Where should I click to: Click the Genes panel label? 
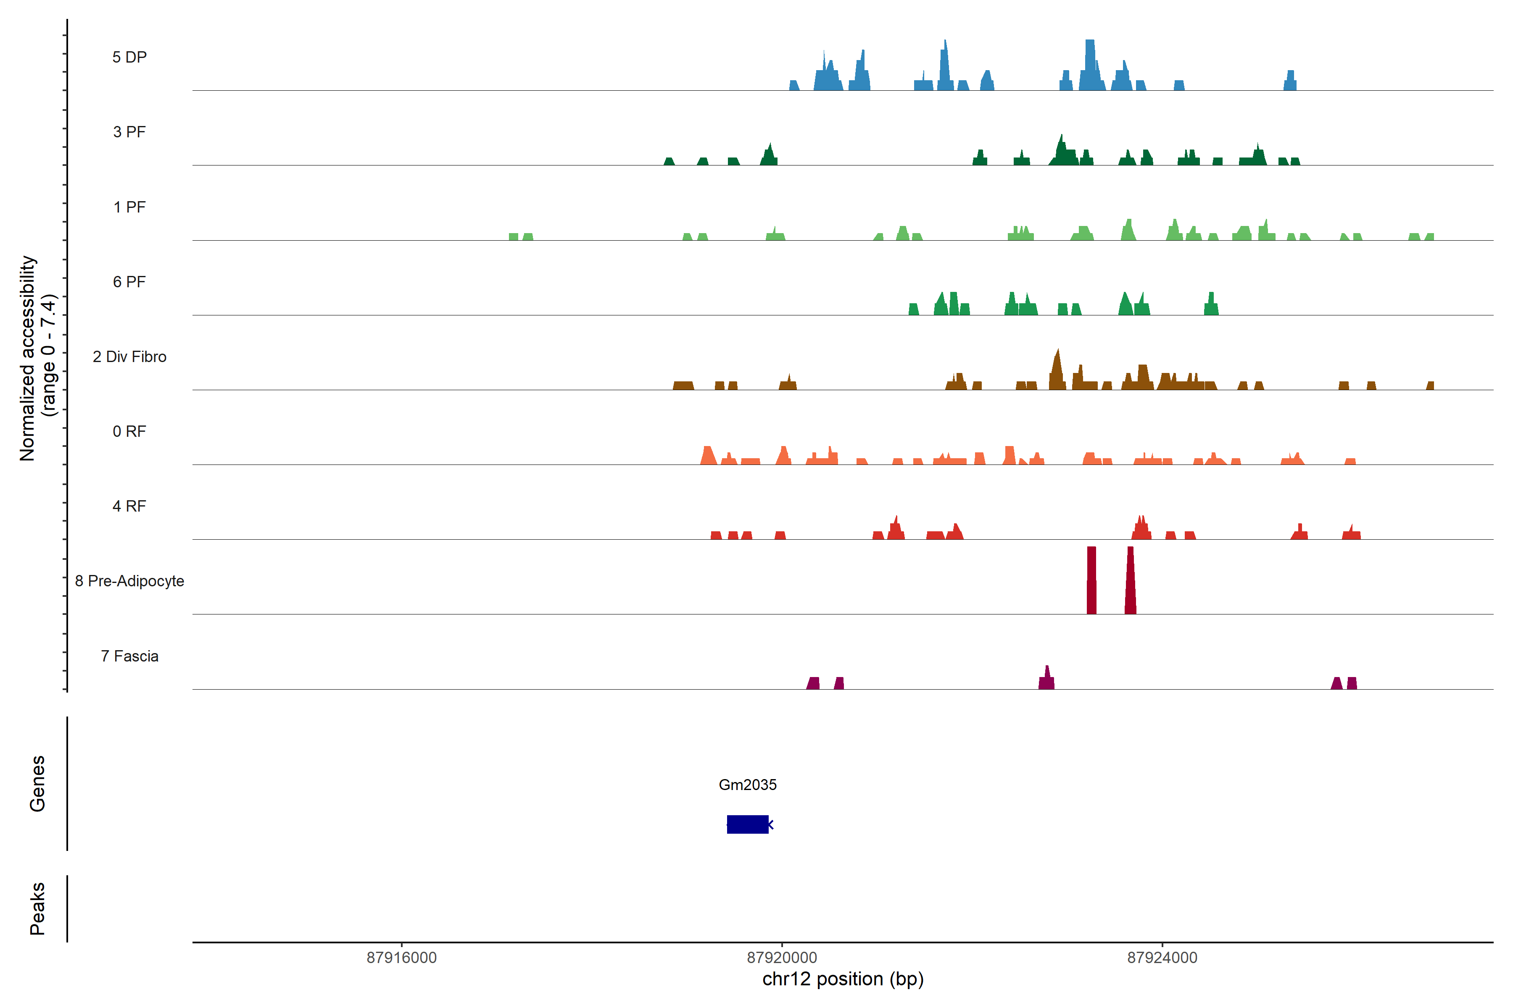click(x=37, y=783)
